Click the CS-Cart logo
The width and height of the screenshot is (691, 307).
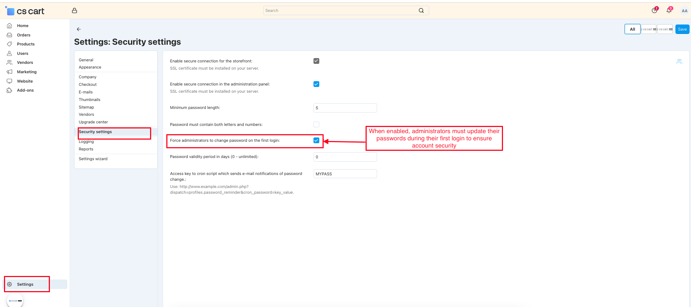click(x=25, y=11)
